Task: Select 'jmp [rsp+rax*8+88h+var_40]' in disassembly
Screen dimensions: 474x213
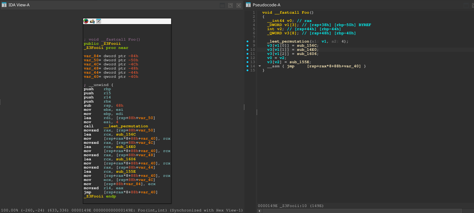Action: tap(121, 192)
